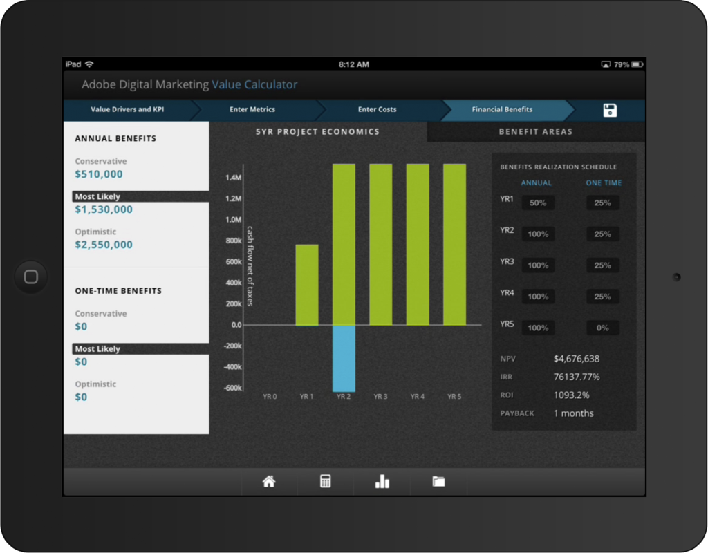Open the Enter Metrics step
Viewport: 708px width, 553px height.
(252, 110)
